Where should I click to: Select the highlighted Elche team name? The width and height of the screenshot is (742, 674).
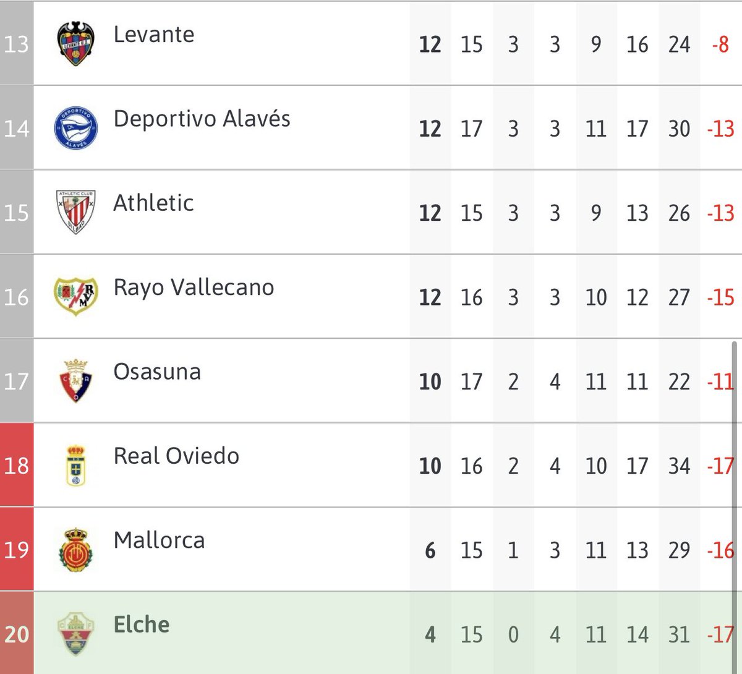click(142, 625)
